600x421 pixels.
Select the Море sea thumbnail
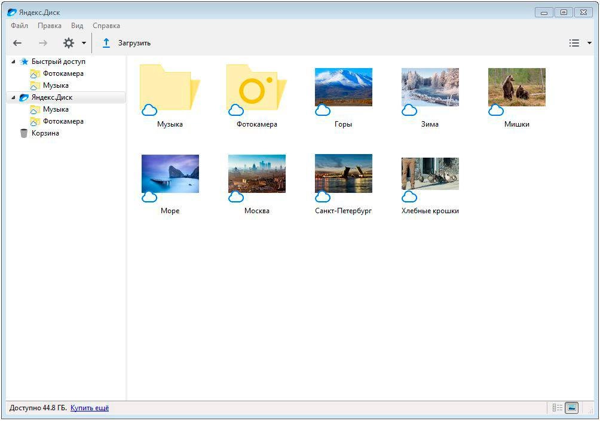tap(170, 174)
